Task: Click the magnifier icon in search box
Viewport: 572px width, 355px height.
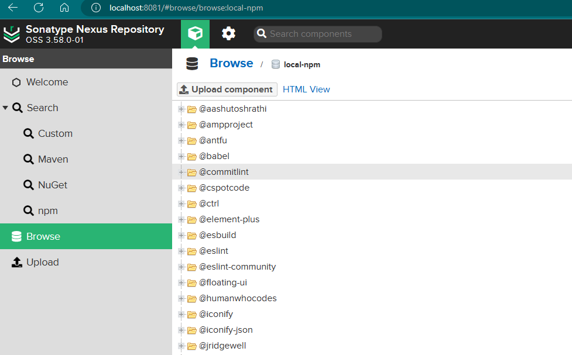Action: 262,33
